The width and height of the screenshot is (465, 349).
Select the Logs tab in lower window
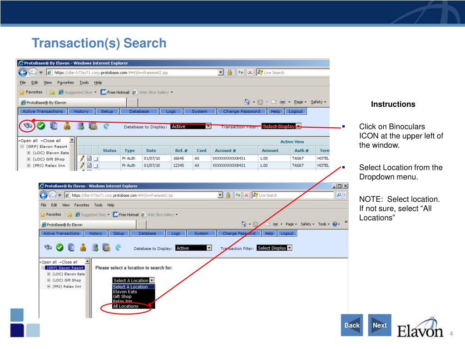[176, 233]
